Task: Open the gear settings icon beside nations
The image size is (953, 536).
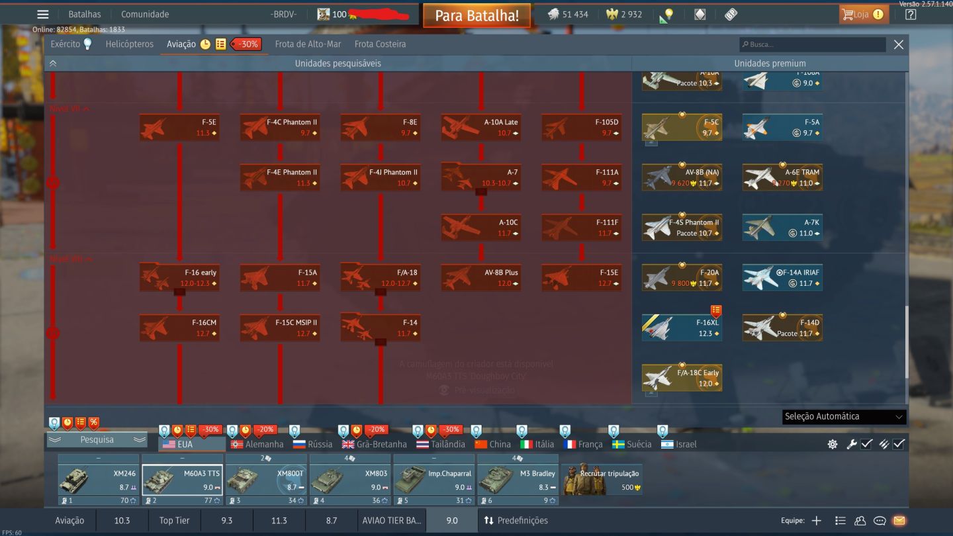Action: 833,445
